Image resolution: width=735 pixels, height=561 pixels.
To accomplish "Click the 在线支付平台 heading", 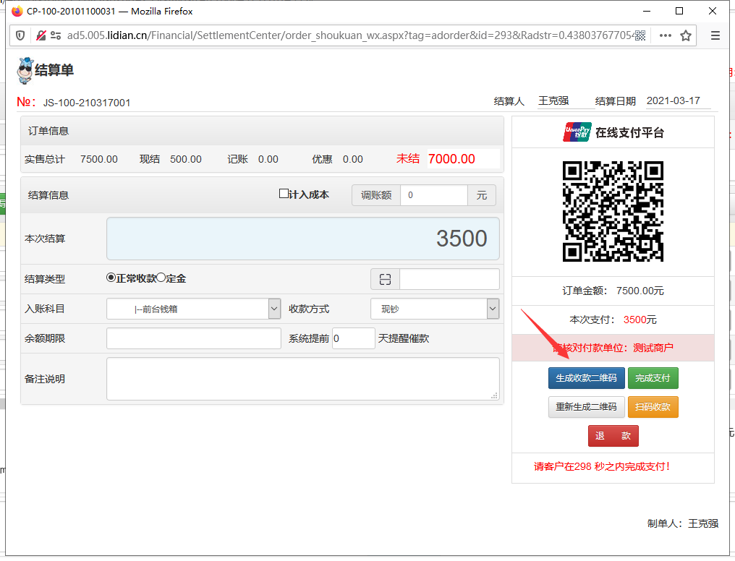I will coord(629,133).
